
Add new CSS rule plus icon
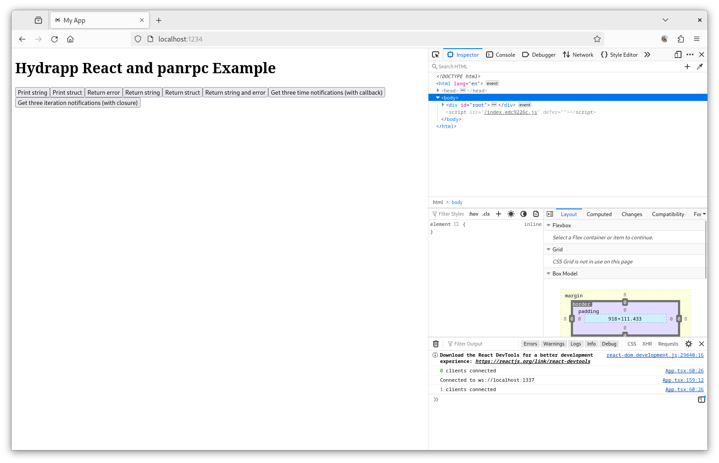(499, 214)
